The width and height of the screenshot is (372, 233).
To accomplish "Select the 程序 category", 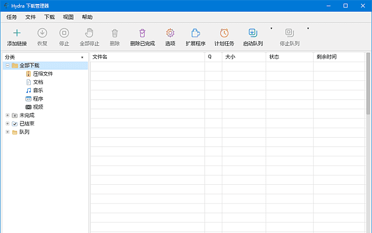I will (38, 99).
